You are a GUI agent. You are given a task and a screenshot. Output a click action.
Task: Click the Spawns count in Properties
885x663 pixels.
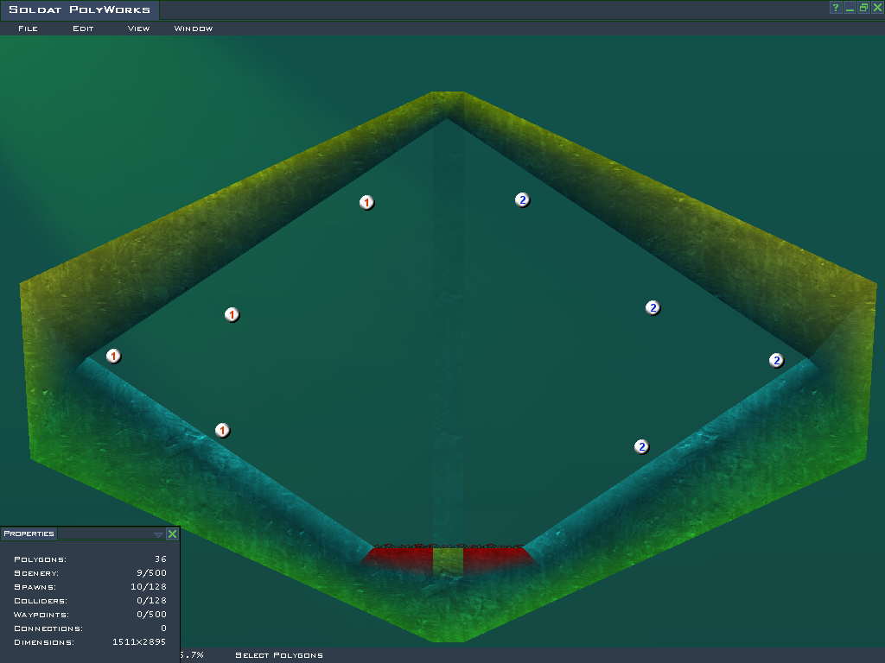155,587
